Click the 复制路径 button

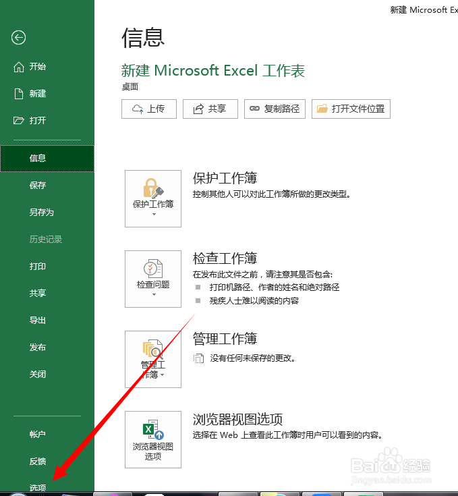point(275,109)
